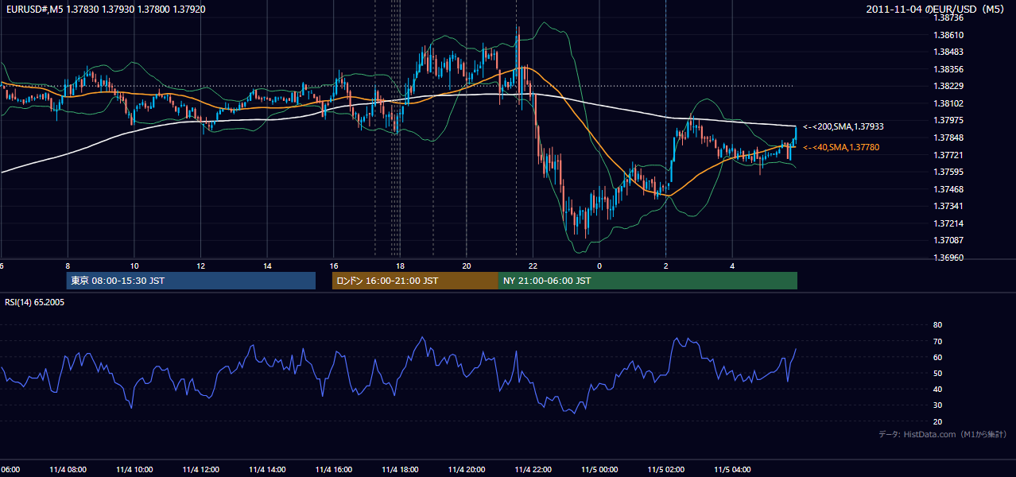
Task: Click the '2011-11-04 のEUR/USD (M5)' header
Action: pos(937,9)
